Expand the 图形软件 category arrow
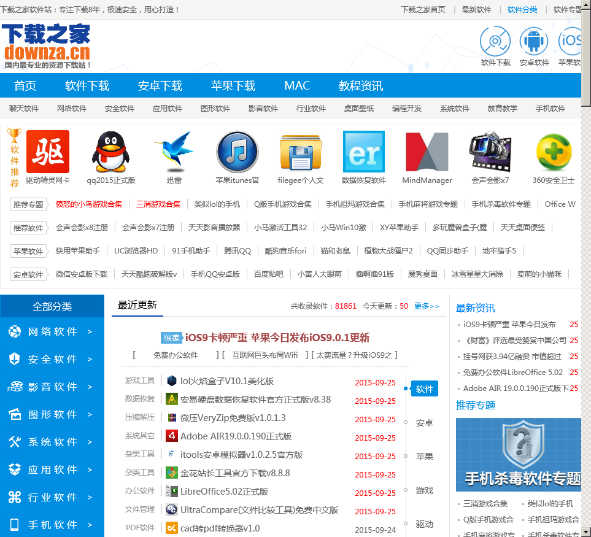Image resolution: width=591 pixels, height=537 pixels. (x=90, y=414)
